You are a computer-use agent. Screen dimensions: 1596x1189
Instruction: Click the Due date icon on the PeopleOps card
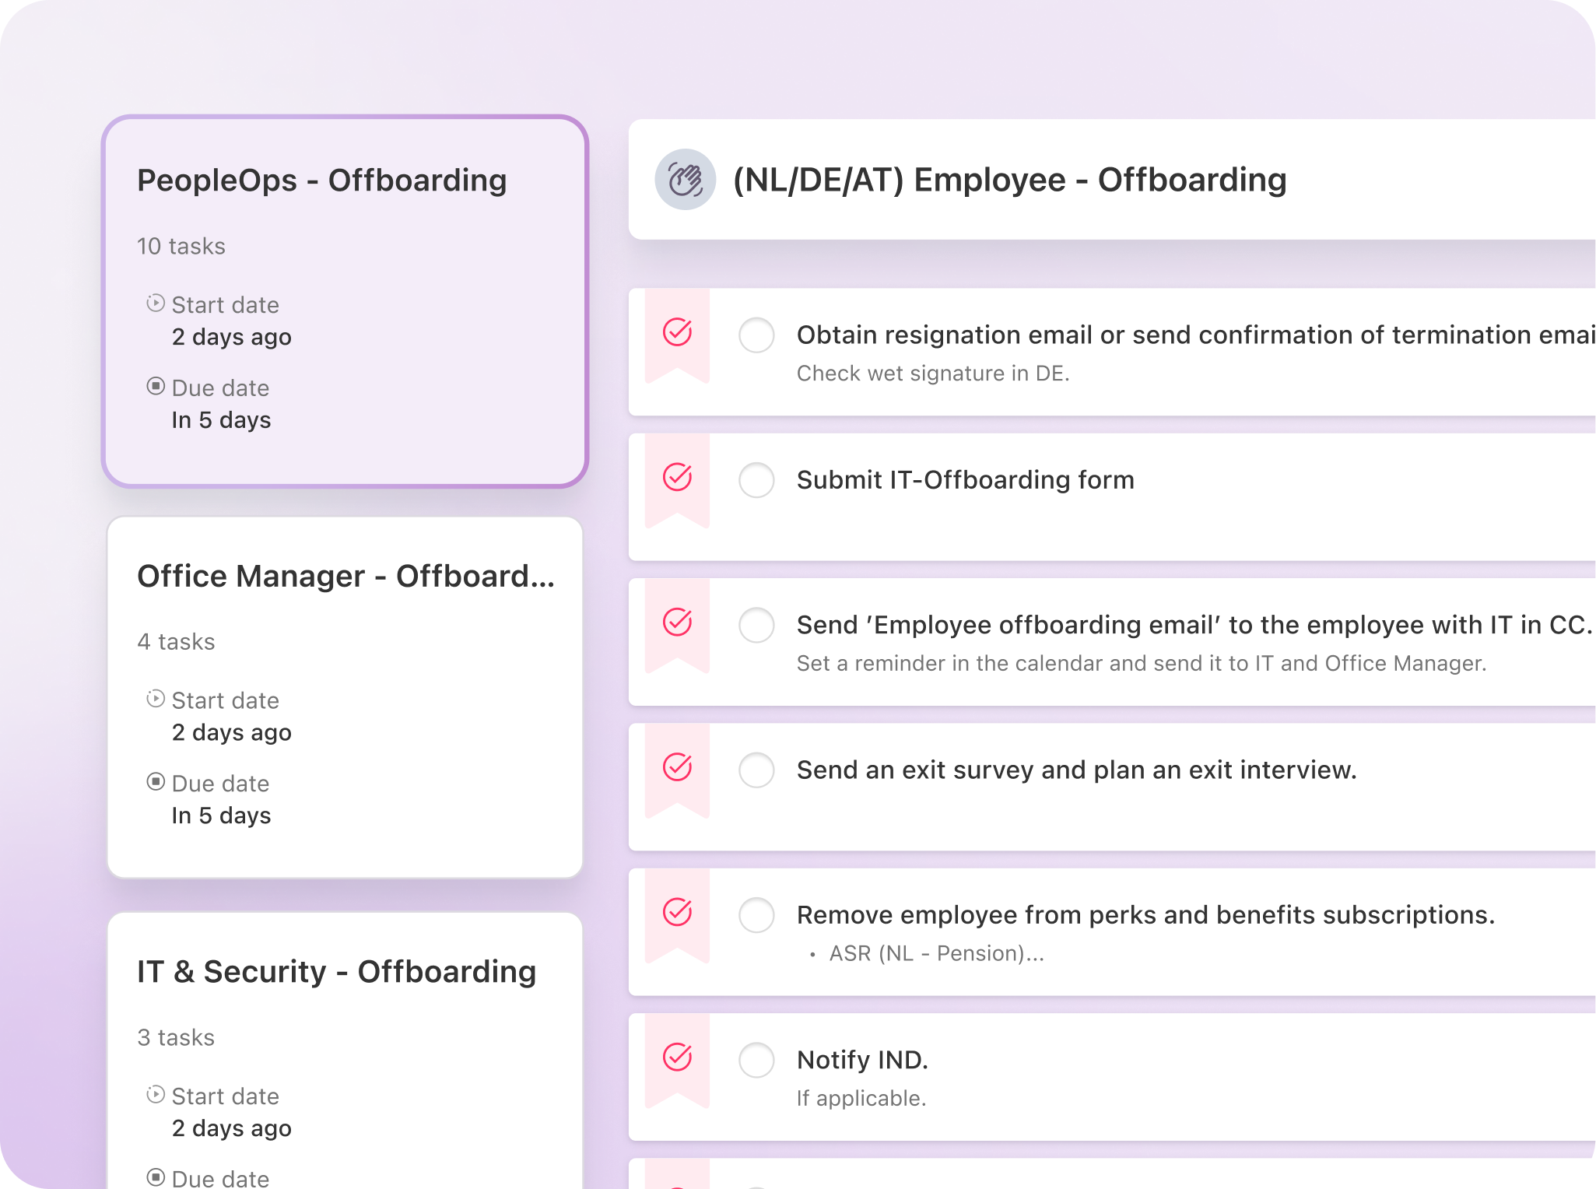[155, 386]
